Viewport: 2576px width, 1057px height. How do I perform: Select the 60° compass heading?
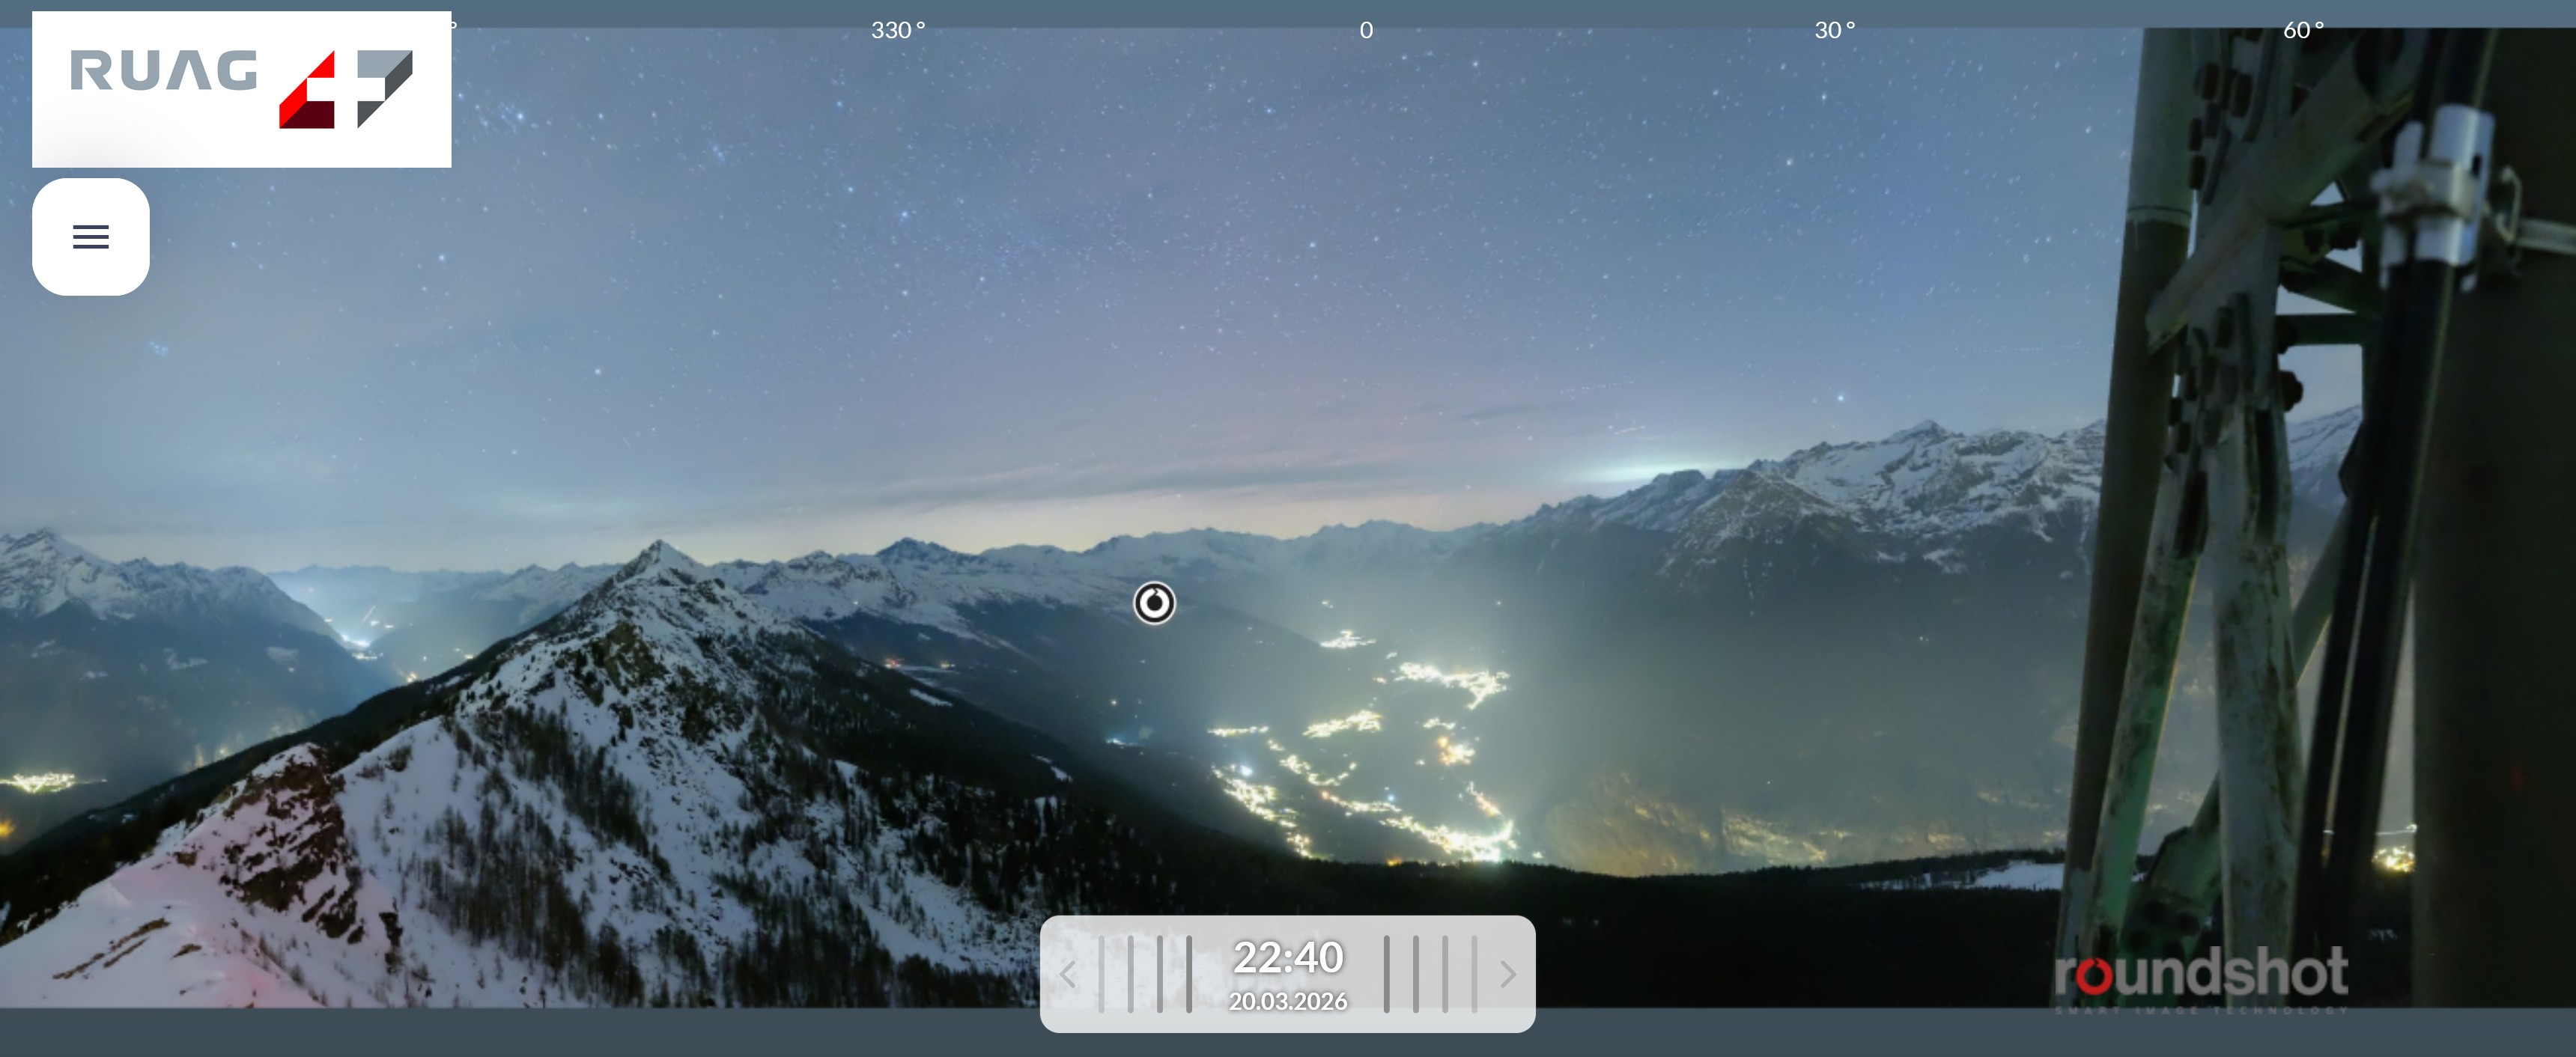coord(2302,30)
